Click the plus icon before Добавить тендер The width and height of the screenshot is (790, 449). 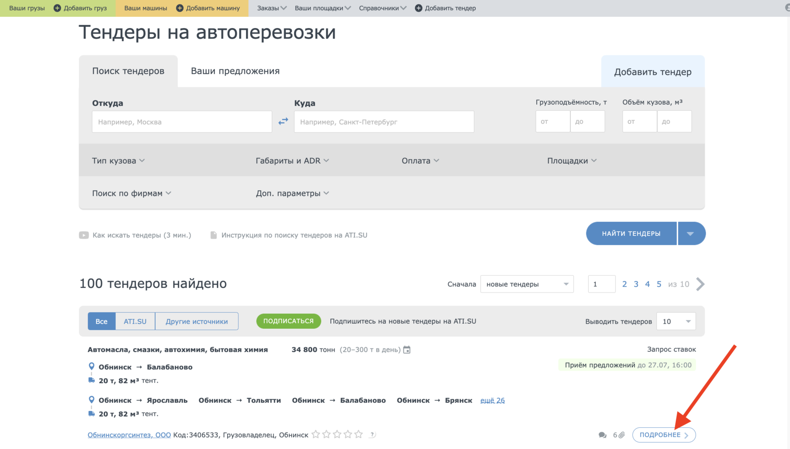(x=419, y=8)
